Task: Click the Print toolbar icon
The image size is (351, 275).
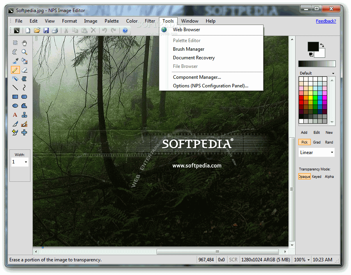Action: 55,30
